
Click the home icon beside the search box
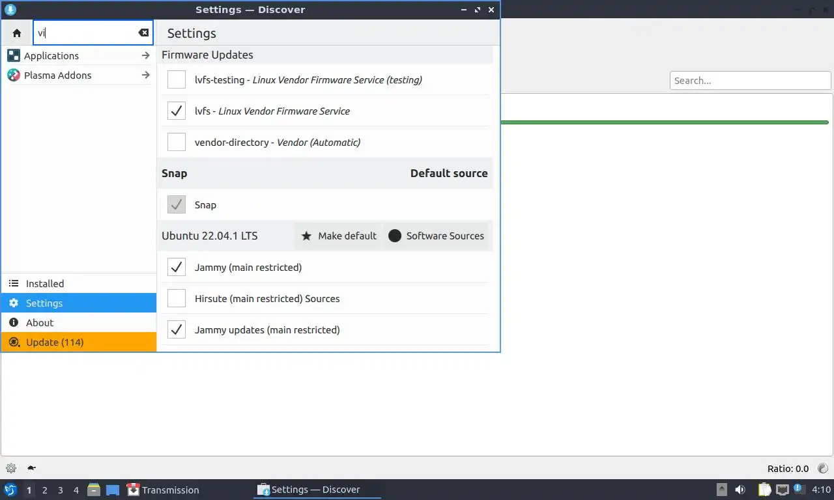coord(17,33)
